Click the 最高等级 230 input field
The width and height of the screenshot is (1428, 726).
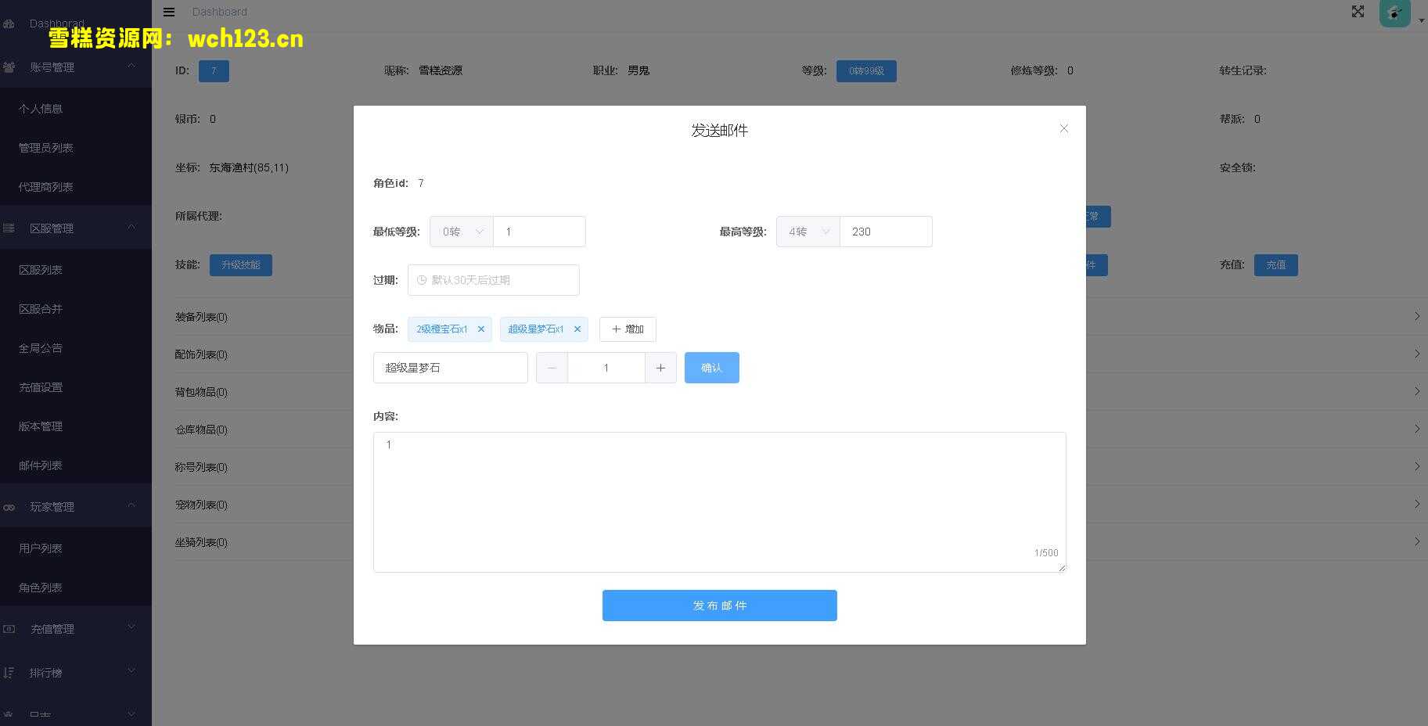coord(886,232)
